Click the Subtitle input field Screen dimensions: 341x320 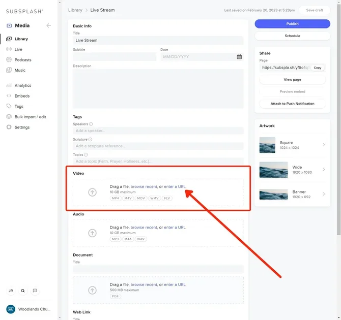(115, 57)
